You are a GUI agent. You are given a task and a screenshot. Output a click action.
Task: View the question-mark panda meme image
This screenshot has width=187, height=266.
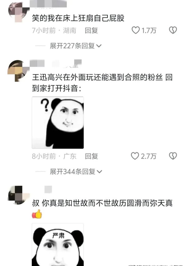coord(58,123)
